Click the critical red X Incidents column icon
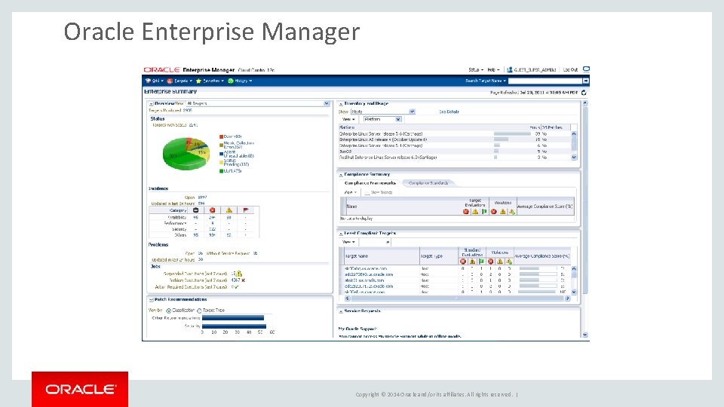Screen dimensions: 724x407 click(x=213, y=210)
